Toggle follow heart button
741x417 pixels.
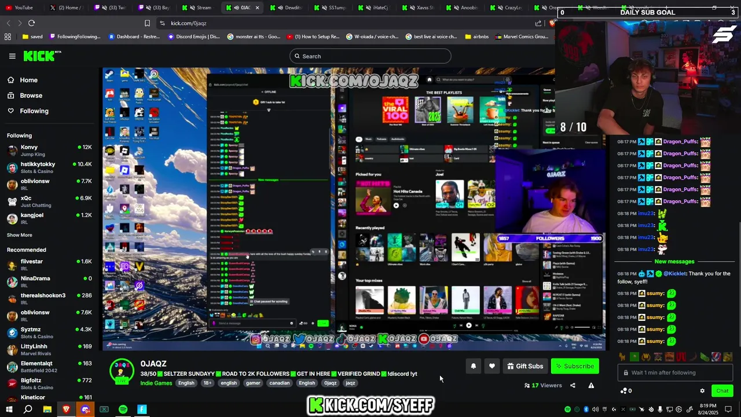491,366
